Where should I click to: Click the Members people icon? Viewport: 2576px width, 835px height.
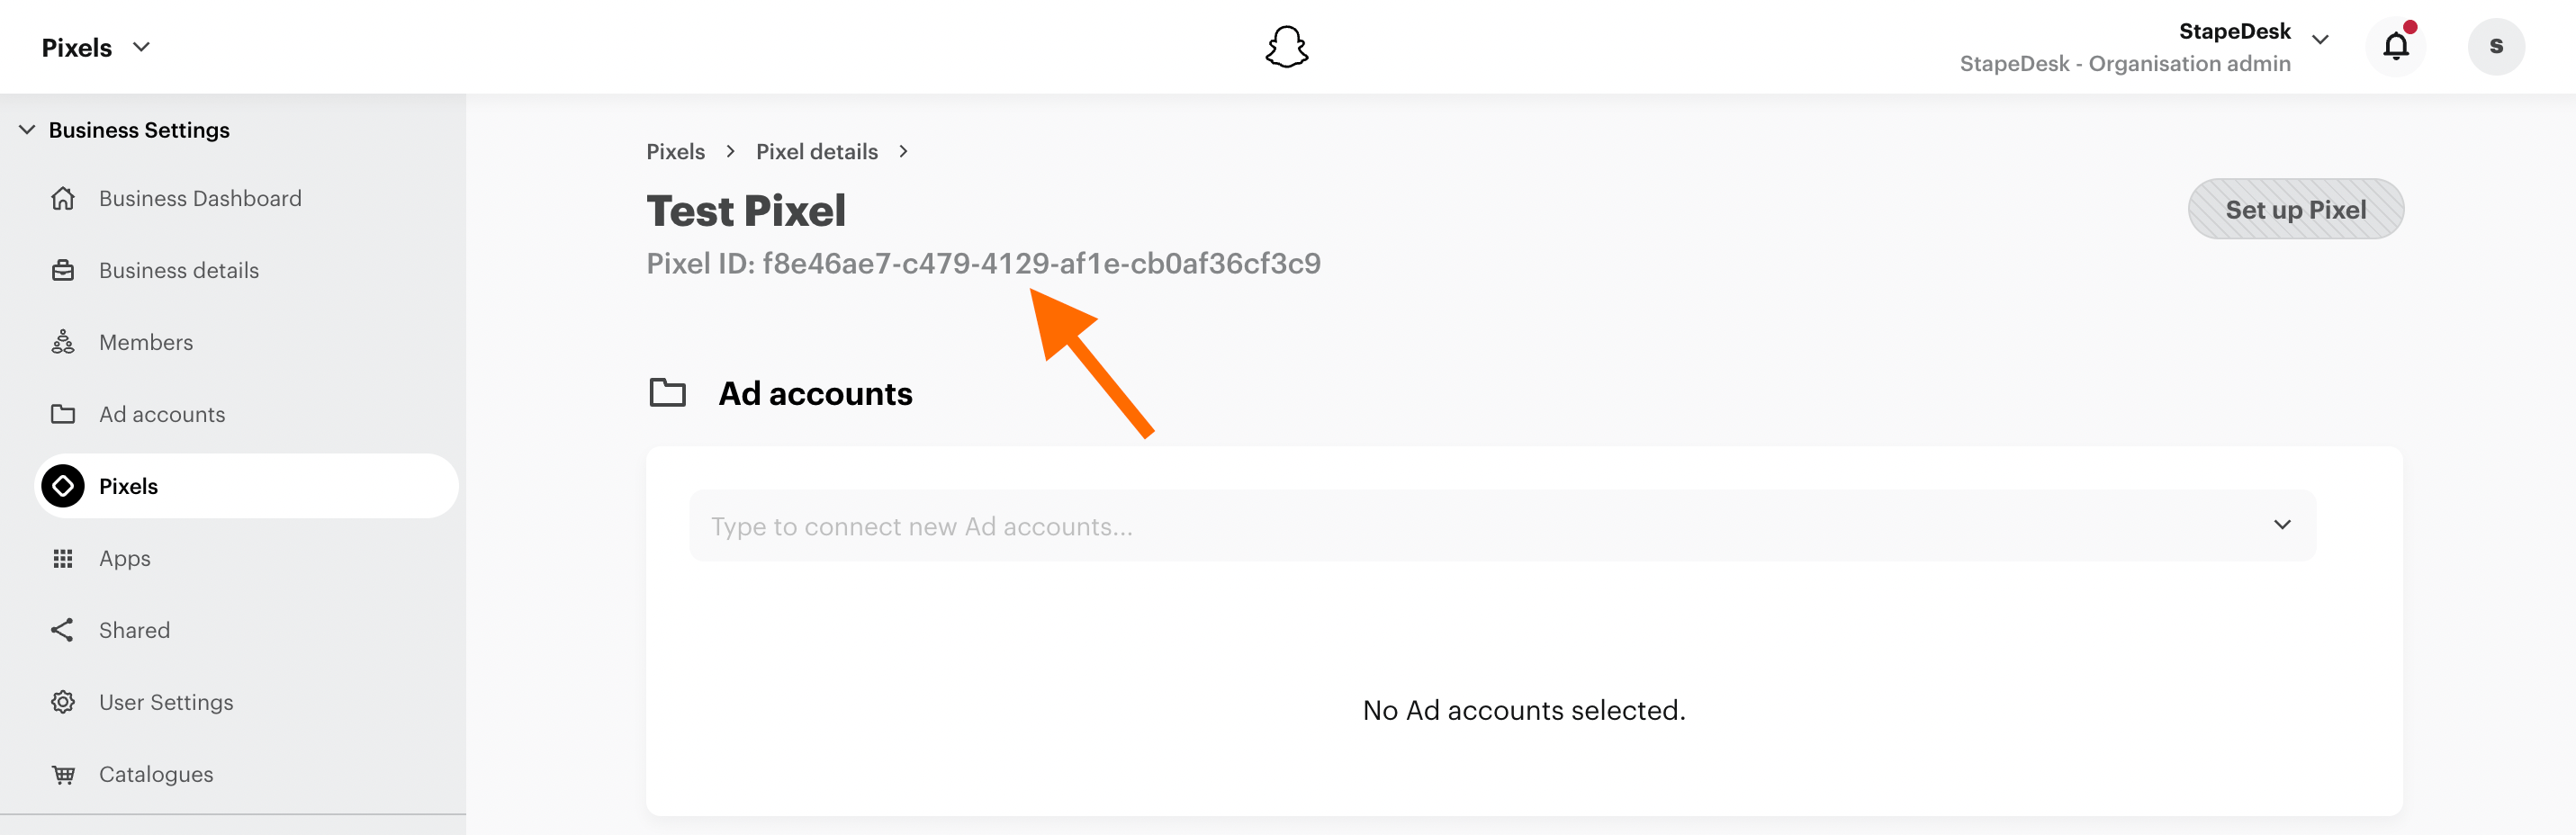pyautogui.click(x=63, y=342)
